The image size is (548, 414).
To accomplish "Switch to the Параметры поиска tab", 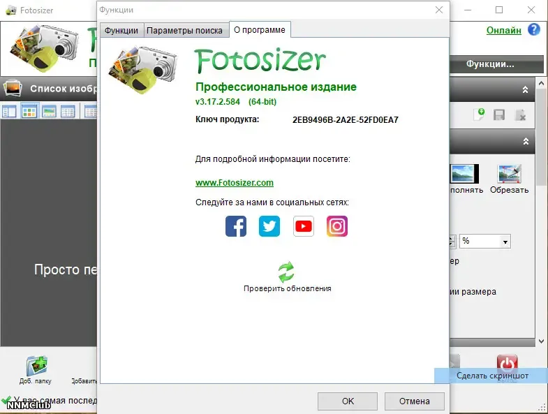I will 184,31.
